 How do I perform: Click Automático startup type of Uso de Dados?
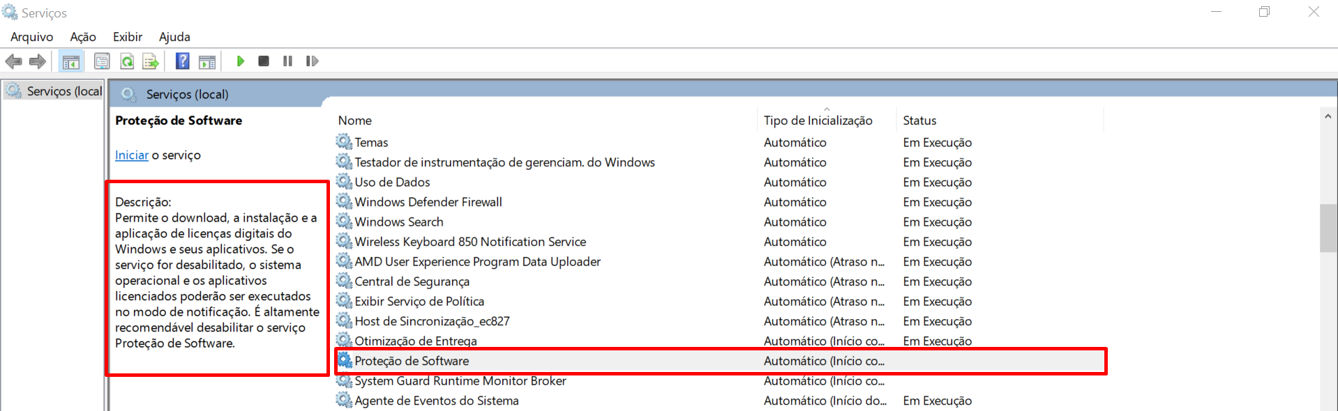(795, 182)
